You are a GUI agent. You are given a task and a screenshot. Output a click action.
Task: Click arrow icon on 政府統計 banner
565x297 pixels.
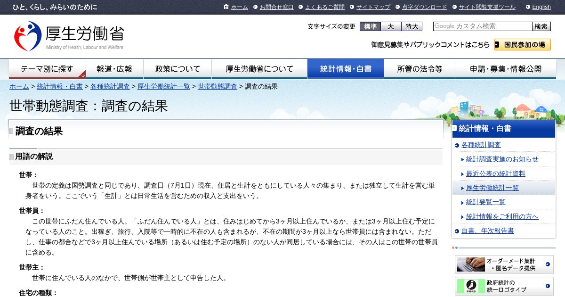[x=548, y=286]
